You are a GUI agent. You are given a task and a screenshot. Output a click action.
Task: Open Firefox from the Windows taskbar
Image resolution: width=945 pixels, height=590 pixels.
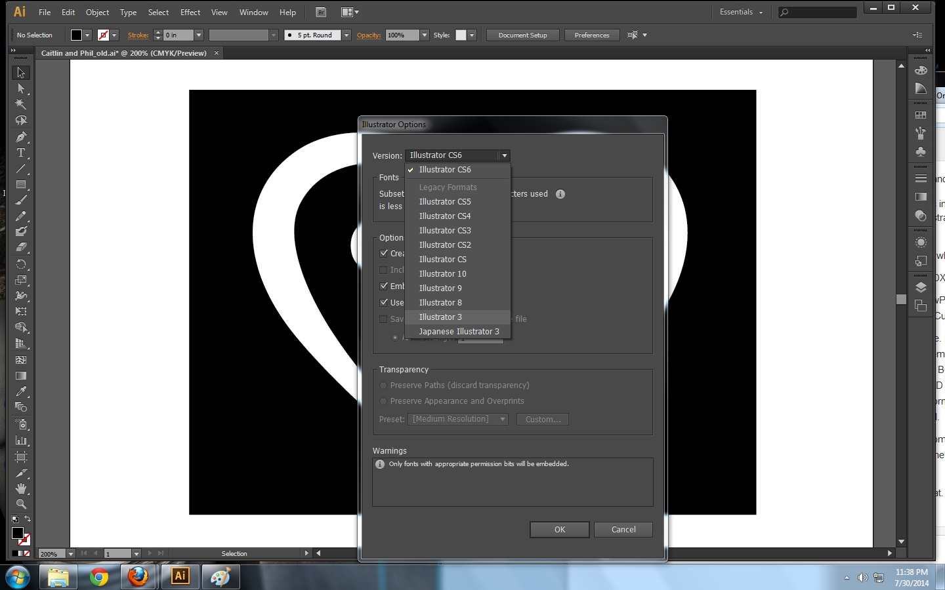coord(138,576)
